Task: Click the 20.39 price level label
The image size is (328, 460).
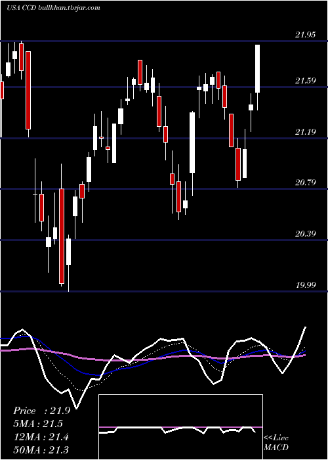Action: [x=305, y=234]
